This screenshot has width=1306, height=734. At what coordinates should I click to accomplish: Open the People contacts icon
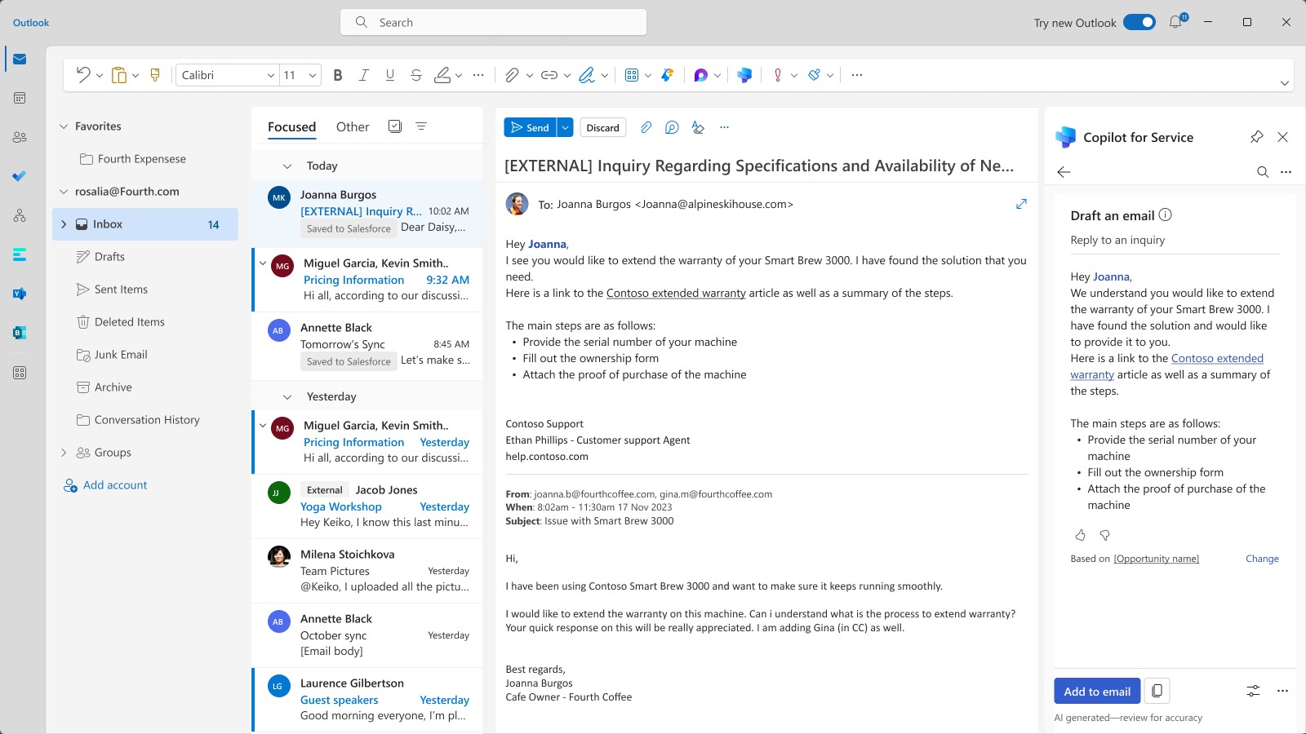coord(20,137)
